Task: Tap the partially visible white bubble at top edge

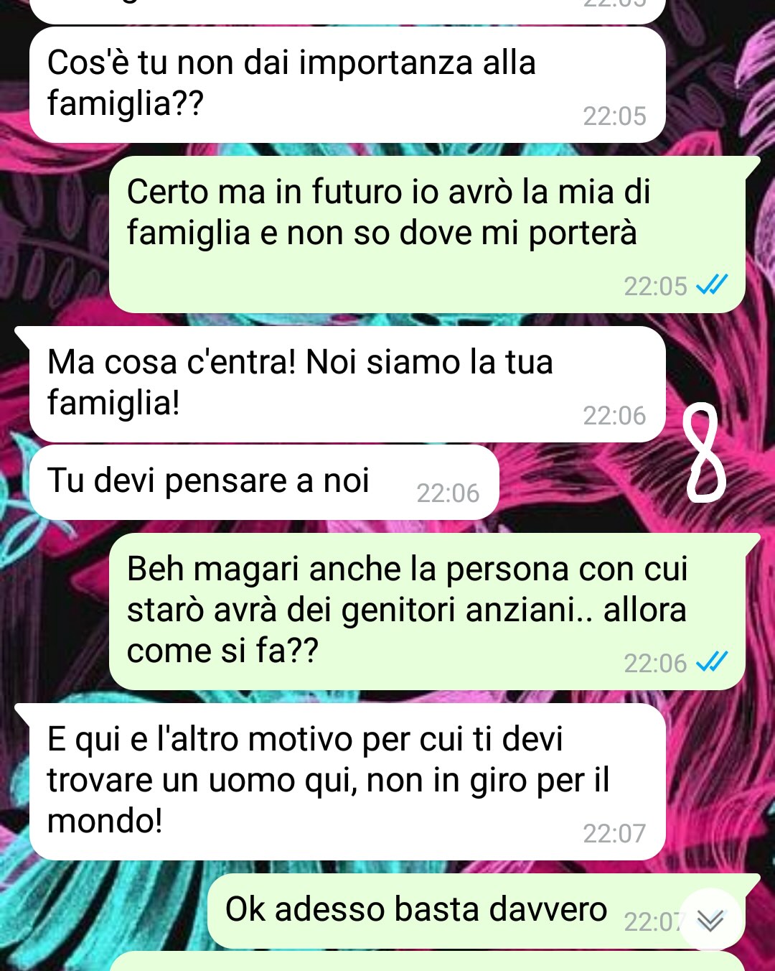Action: 347,11
